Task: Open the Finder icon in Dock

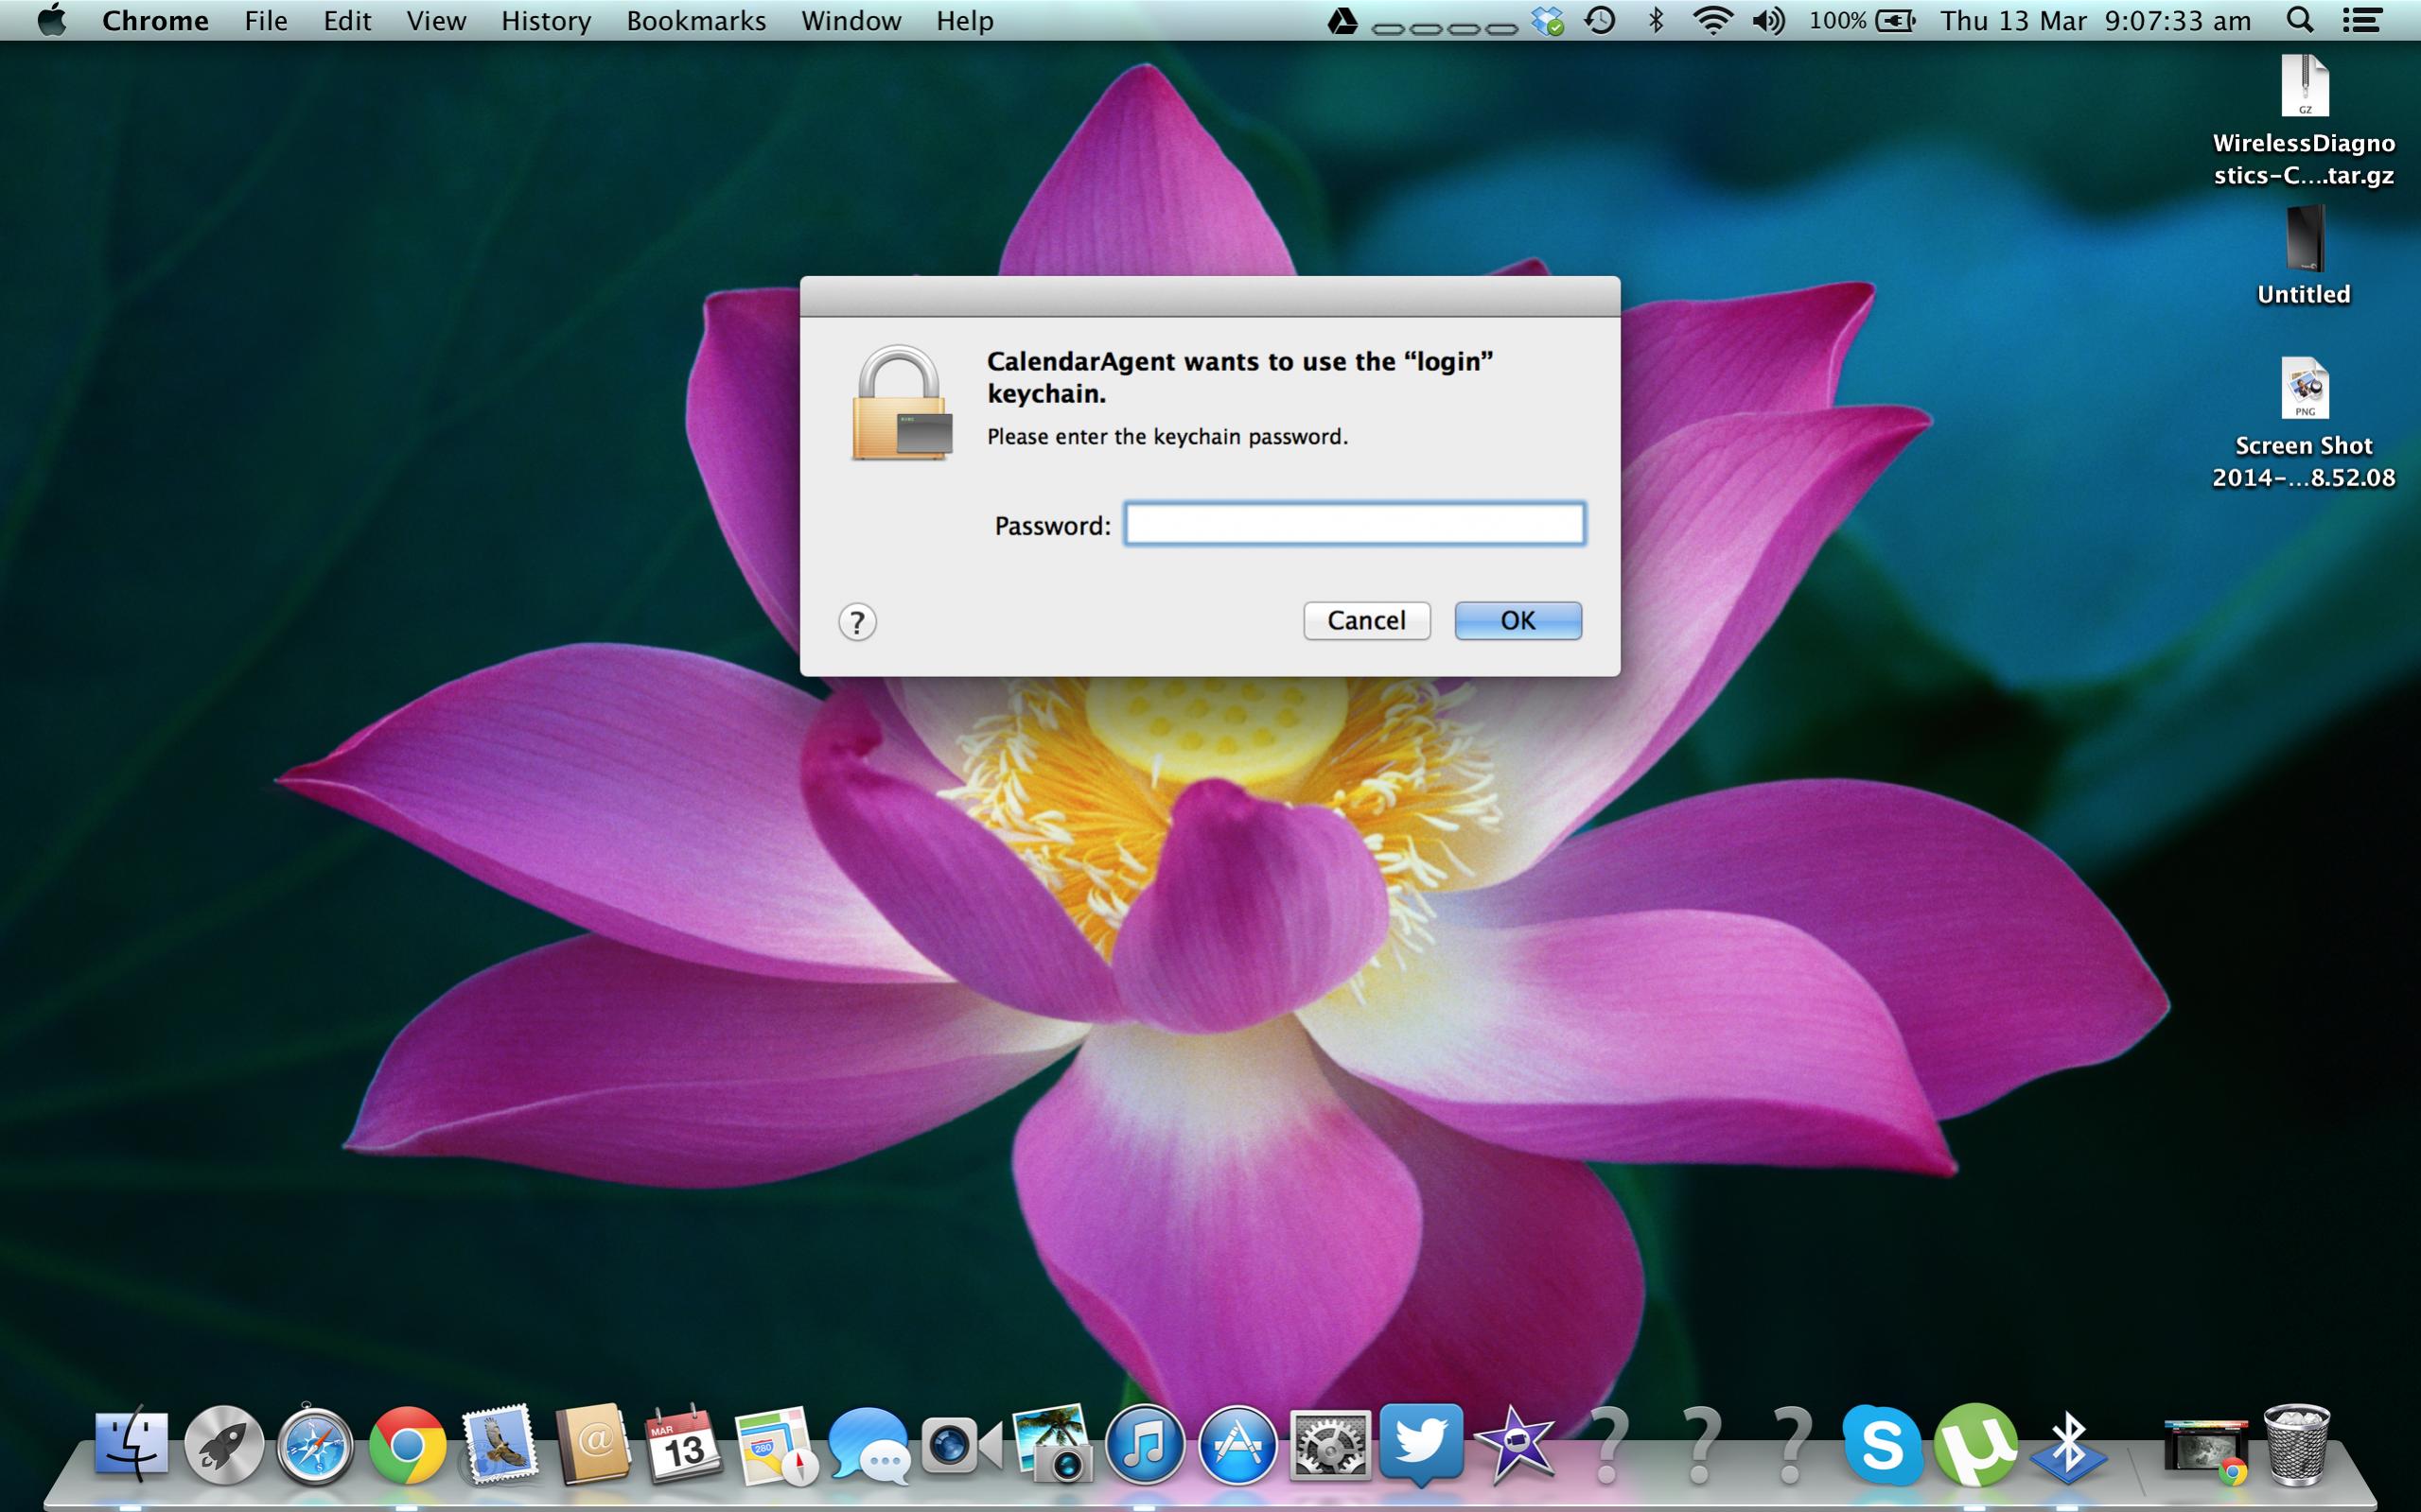Action: (132, 1445)
